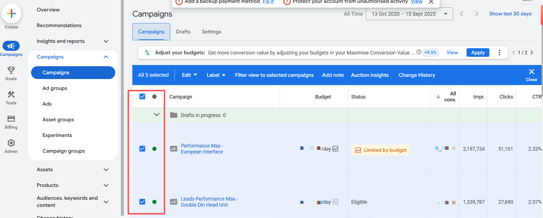Screen dimensions: 543x218
Task: Open the date range dropdown
Action: coord(409,14)
